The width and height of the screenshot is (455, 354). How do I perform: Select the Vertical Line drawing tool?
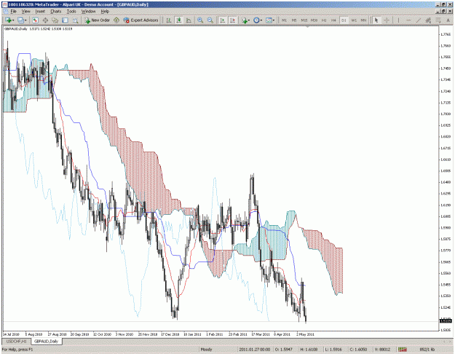pyautogui.click(x=398, y=20)
